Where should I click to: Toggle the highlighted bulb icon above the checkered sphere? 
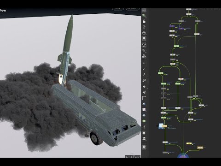[144, 38]
